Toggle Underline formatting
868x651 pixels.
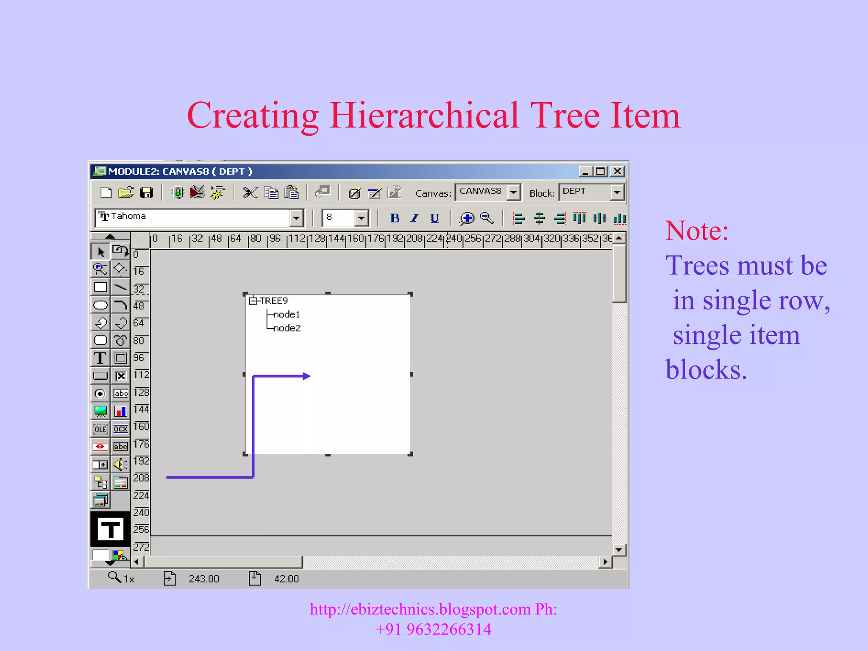coord(434,218)
